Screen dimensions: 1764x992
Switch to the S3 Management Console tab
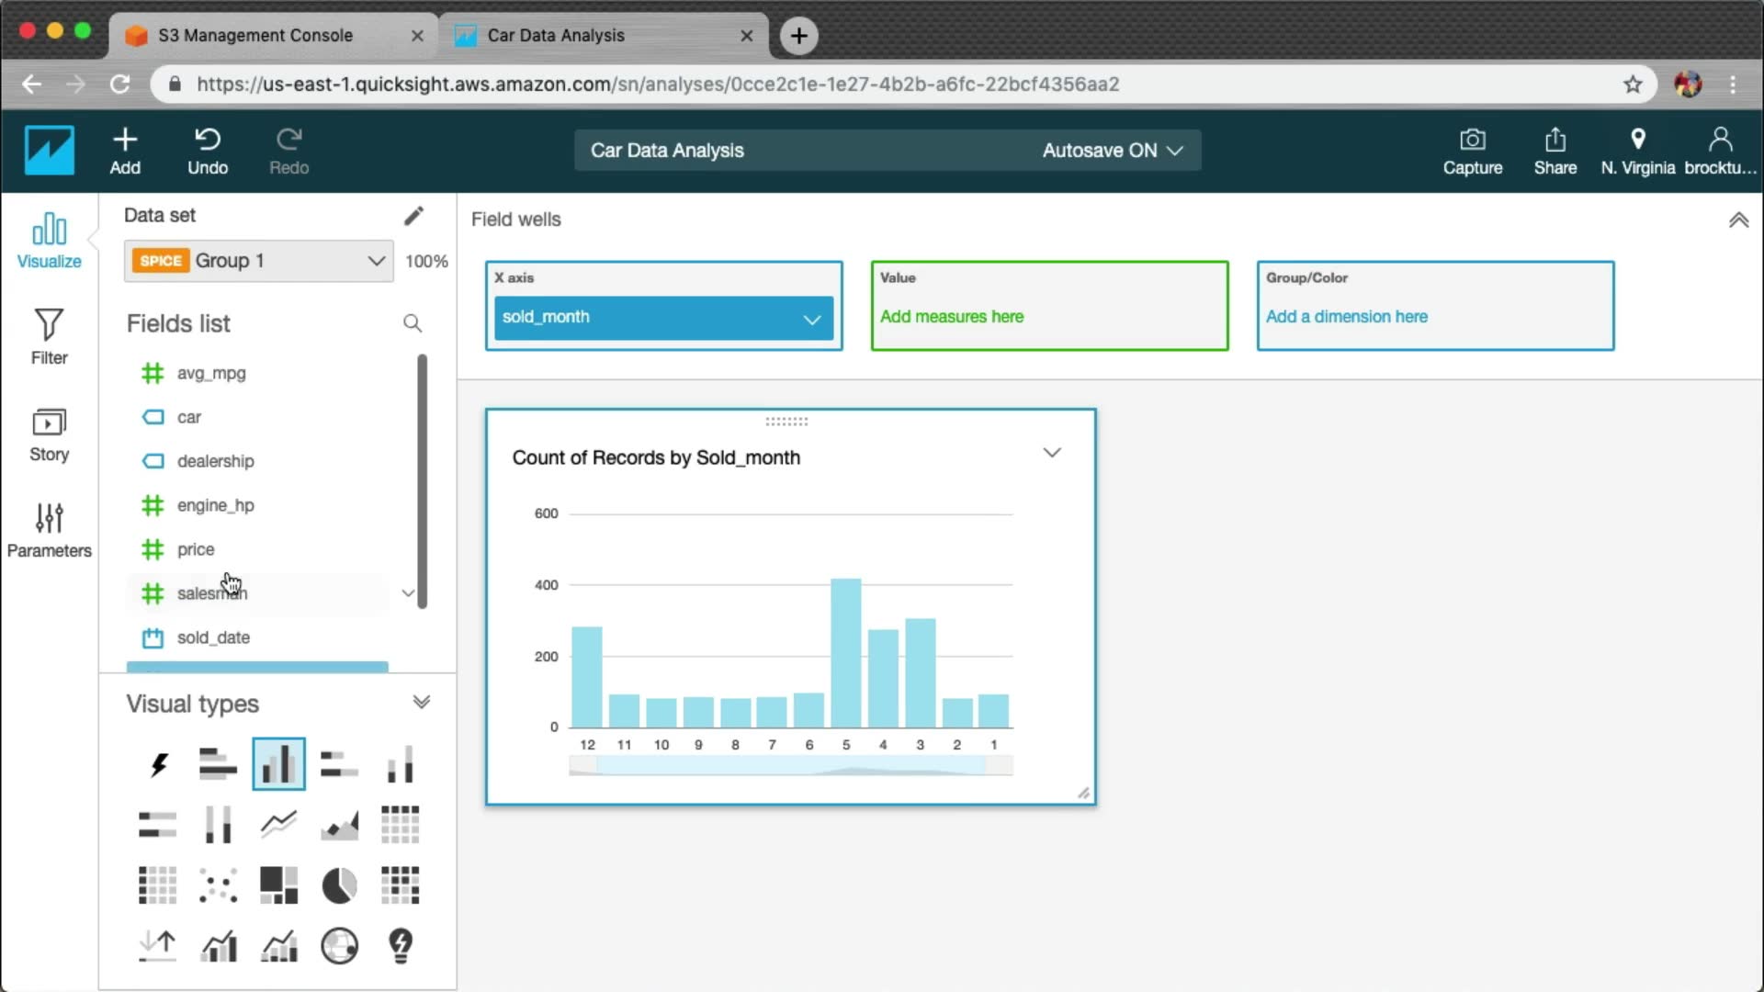255,36
